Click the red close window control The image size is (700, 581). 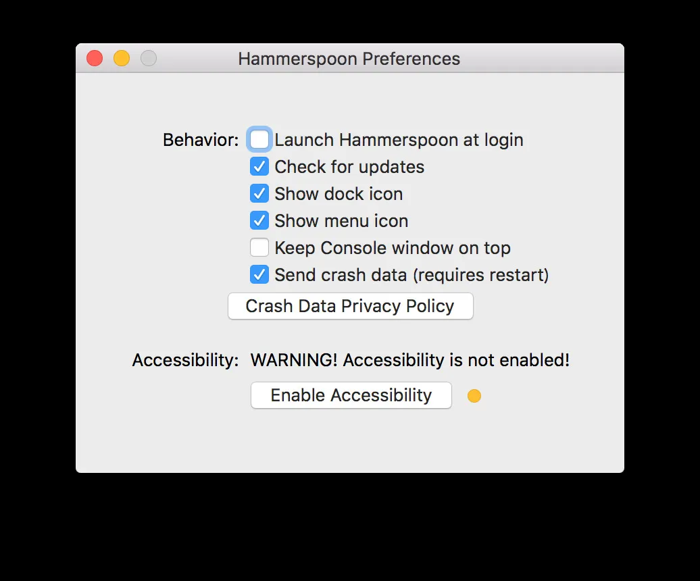tap(94, 58)
